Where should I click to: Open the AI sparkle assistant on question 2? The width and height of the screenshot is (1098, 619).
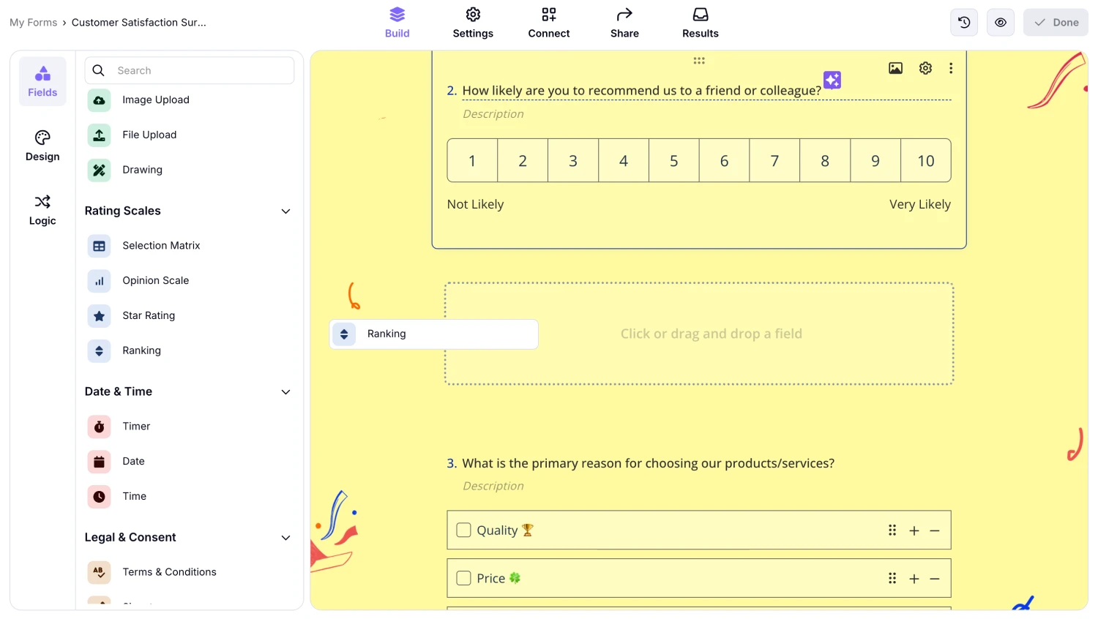(832, 80)
